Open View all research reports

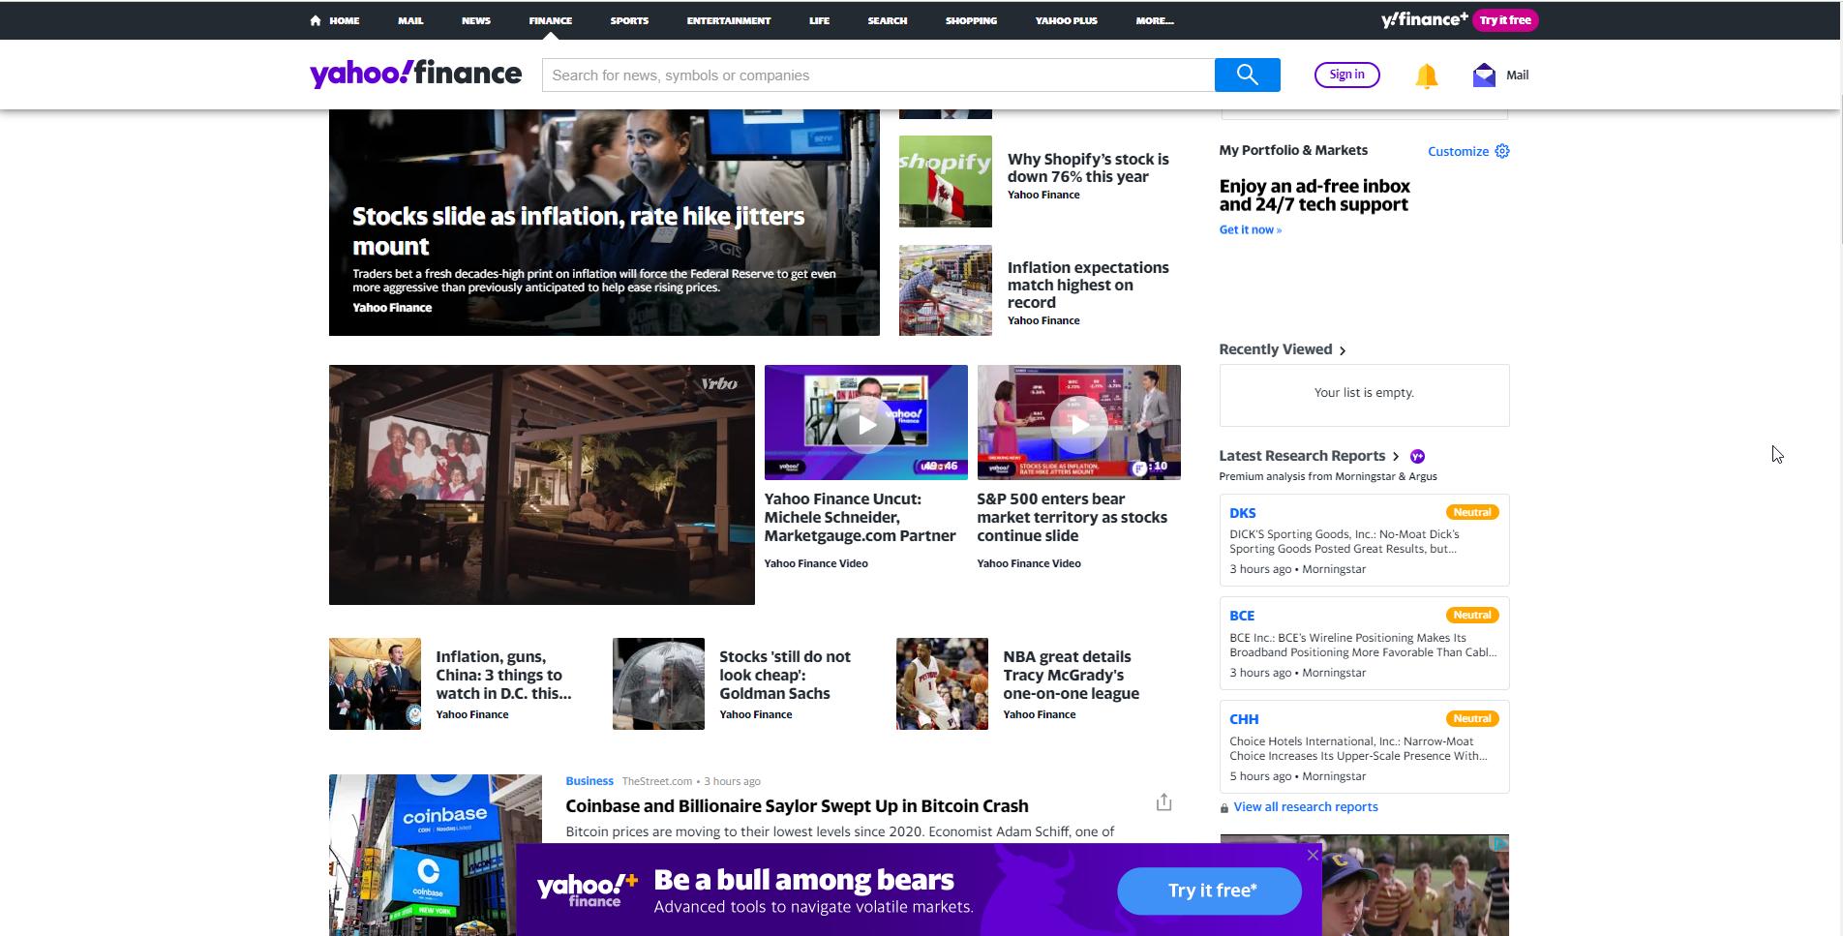click(1306, 807)
